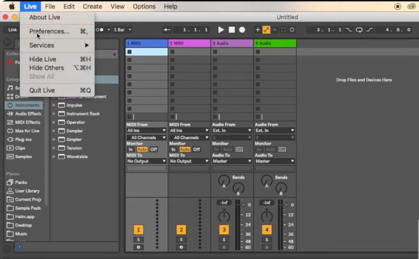Click the Arrangement Record circle button

[x=242, y=30]
